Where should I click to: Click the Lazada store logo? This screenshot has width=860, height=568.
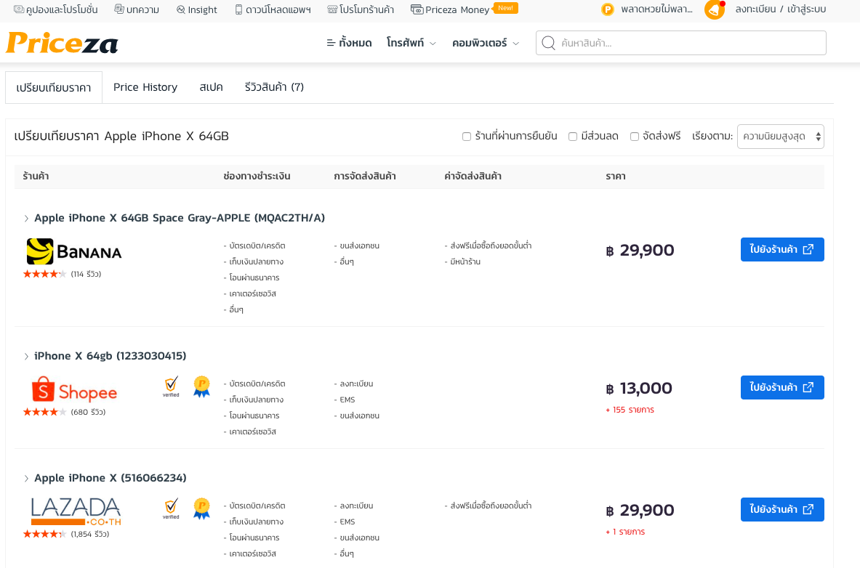click(76, 511)
